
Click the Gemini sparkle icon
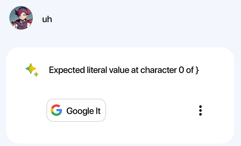tap(32, 70)
